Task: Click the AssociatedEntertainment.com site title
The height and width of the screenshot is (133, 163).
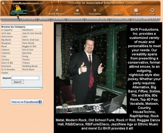Action: [x=25, y=3]
